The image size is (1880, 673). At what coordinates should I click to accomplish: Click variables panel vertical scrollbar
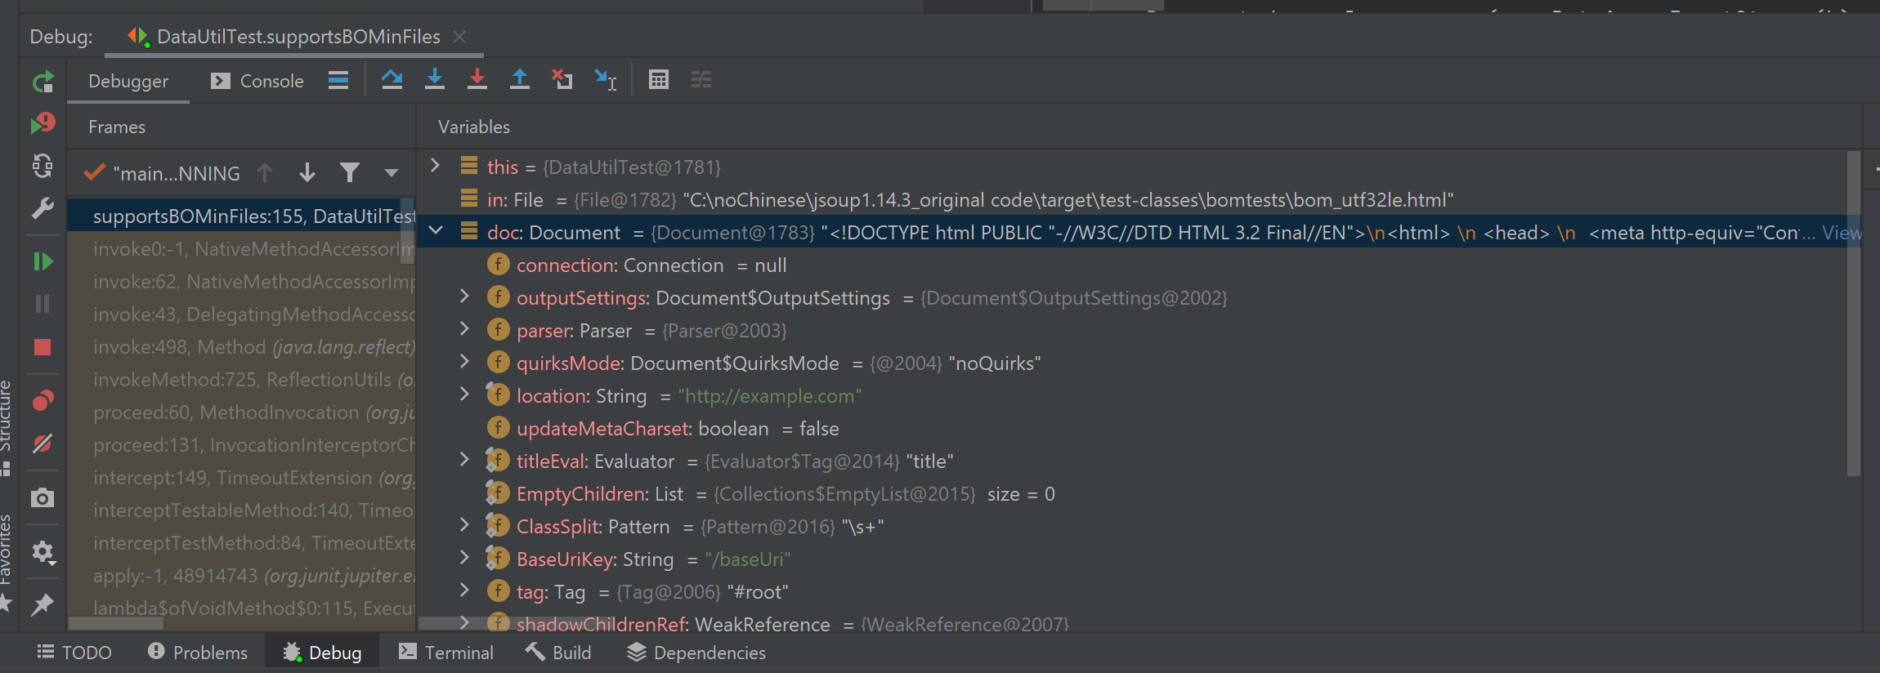point(1853,313)
